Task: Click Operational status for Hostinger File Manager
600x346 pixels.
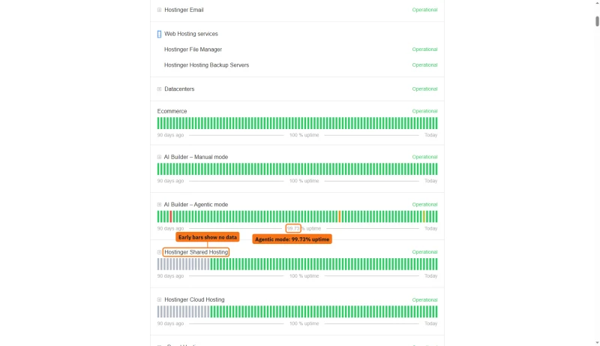Action: click(424, 50)
